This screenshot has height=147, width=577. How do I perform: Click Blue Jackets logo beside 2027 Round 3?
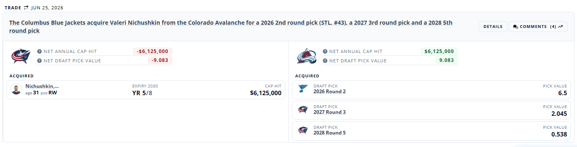[303, 109]
